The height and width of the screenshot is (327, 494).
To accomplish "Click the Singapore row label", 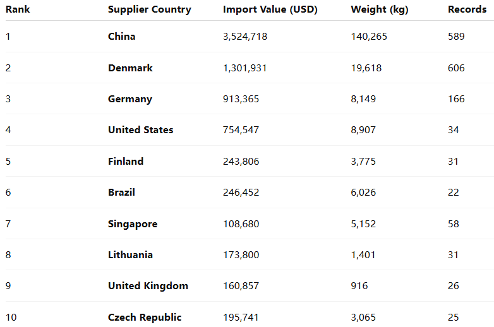I will pyautogui.click(x=133, y=224).
